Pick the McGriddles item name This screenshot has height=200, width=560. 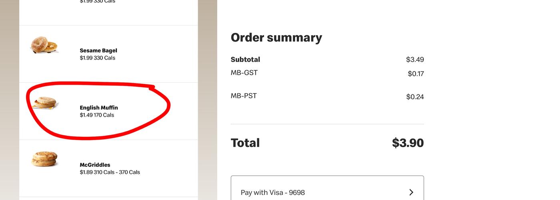(x=95, y=165)
